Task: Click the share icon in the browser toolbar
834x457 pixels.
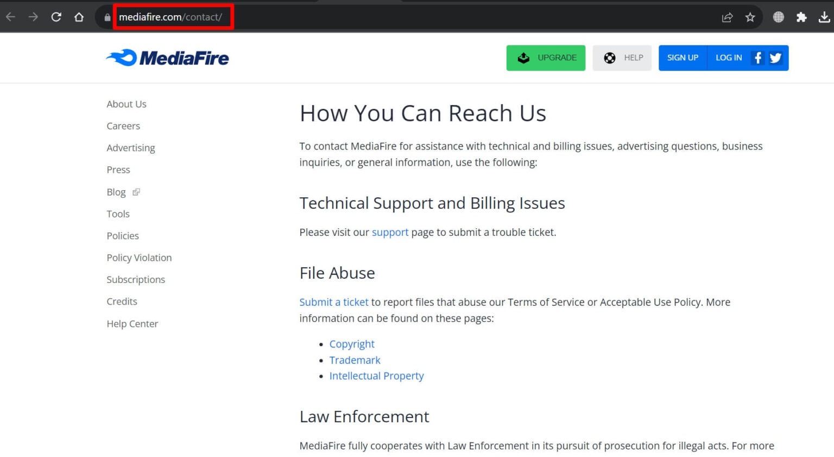Action: point(727,17)
